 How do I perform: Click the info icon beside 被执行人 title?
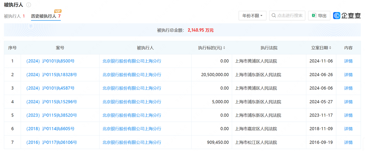click(x=29, y=5)
